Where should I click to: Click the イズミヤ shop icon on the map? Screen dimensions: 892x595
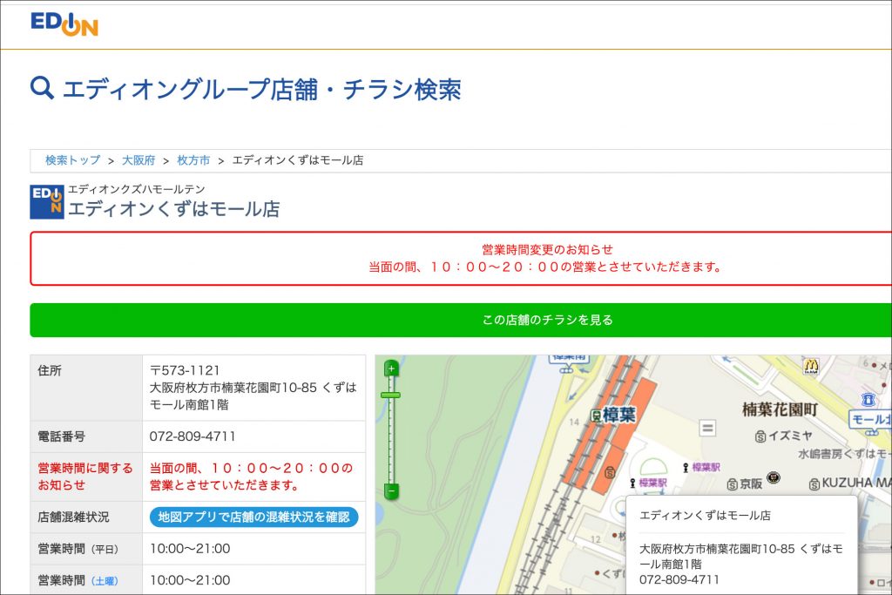coord(760,435)
